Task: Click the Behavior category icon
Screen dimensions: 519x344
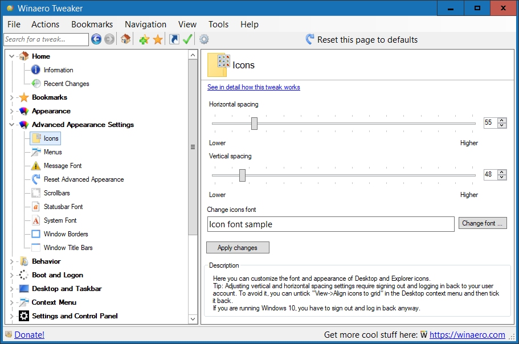Action: click(x=24, y=261)
